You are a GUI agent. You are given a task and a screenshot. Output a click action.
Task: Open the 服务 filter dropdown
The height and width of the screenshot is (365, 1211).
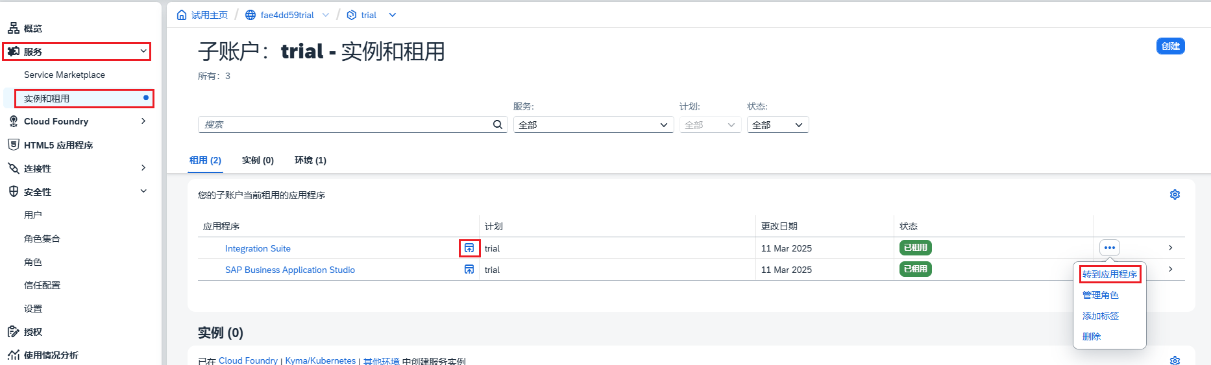pos(594,124)
